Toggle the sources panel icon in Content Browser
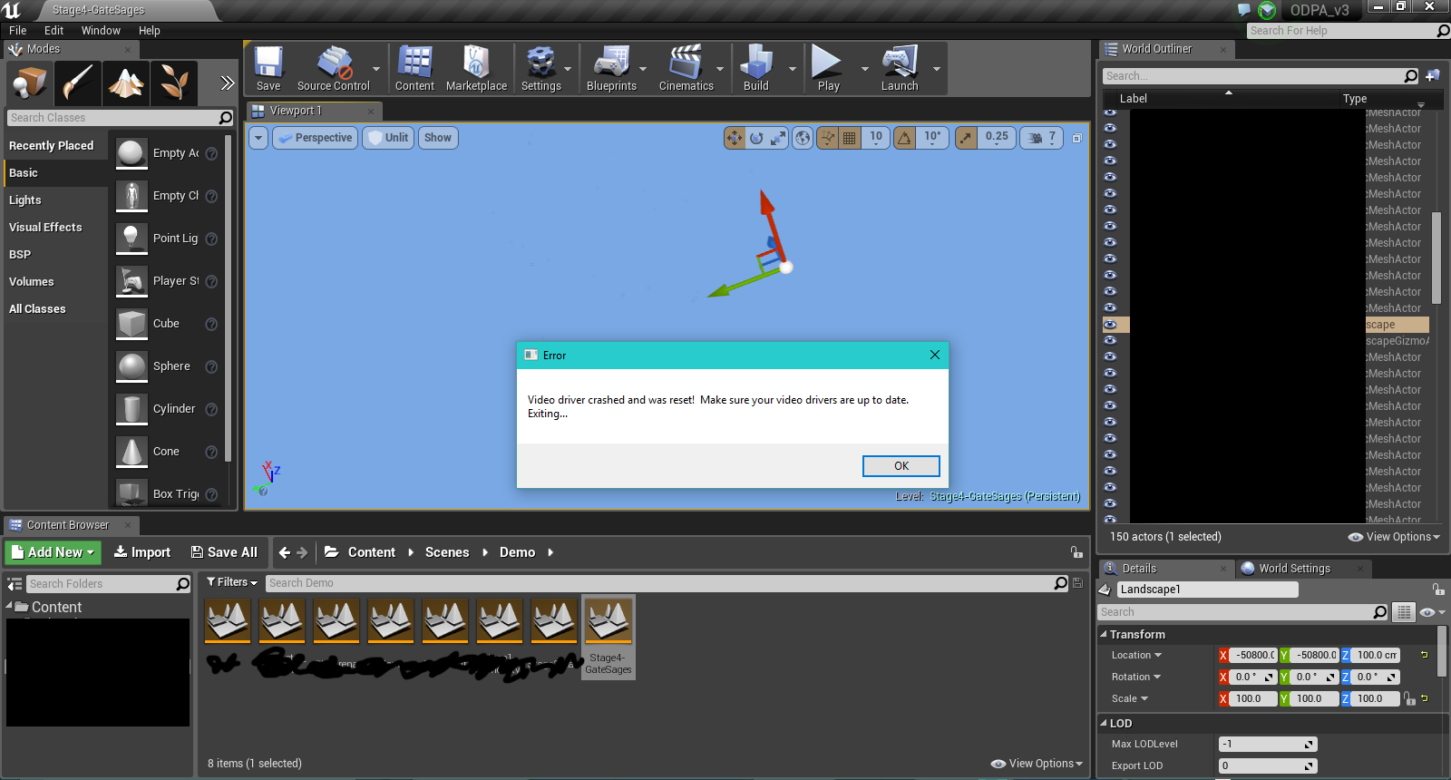 (15, 584)
